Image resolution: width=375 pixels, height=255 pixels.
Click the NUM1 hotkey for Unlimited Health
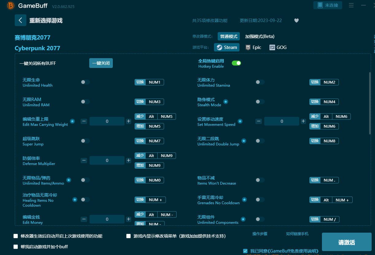tap(149, 82)
